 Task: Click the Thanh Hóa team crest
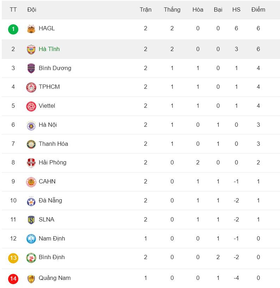tap(31, 144)
